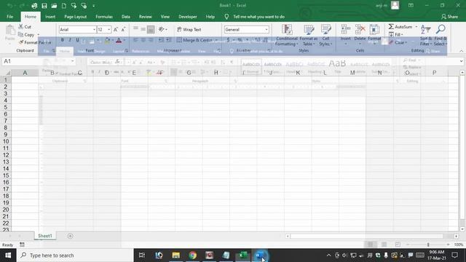Increase font size with larger A icon
The width and height of the screenshot is (466, 262).
[x=116, y=29]
